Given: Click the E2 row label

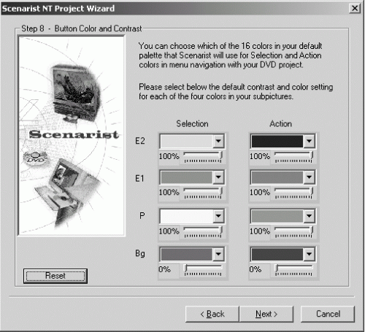Looking at the screenshot, I should (x=140, y=141).
